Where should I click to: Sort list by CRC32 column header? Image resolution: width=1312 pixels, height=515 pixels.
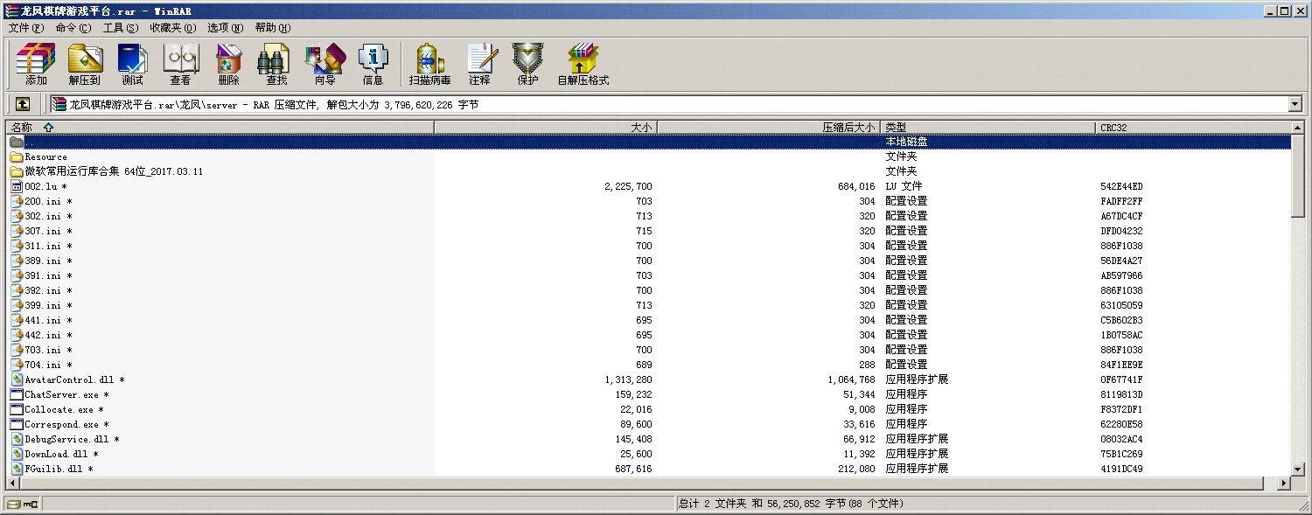(1113, 127)
